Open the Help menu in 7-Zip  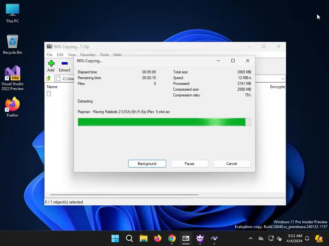(117, 54)
